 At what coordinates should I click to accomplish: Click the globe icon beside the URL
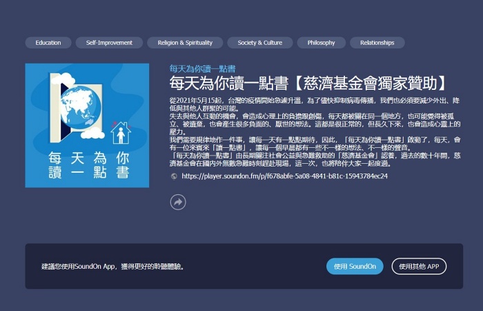click(x=174, y=176)
